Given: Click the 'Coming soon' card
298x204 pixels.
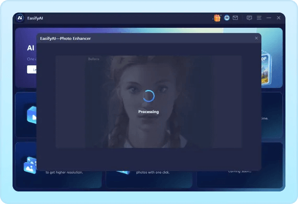Looking at the screenshot, I should [240, 179].
